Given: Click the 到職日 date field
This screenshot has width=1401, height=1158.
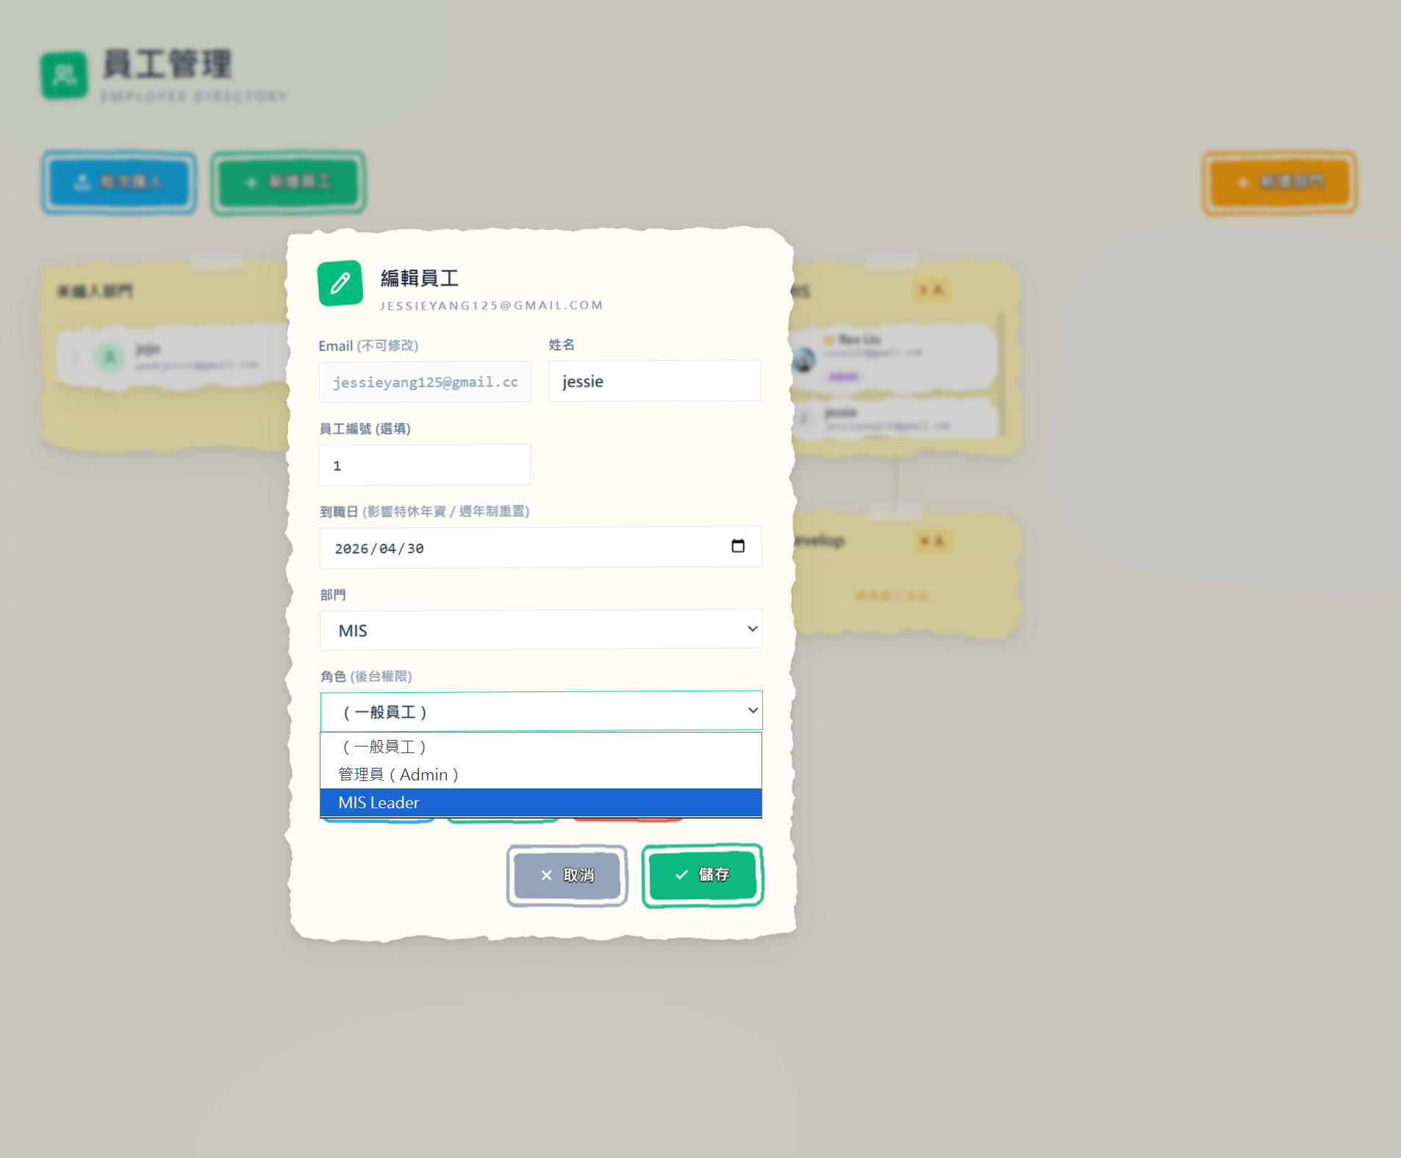Looking at the screenshot, I should [x=540, y=547].
